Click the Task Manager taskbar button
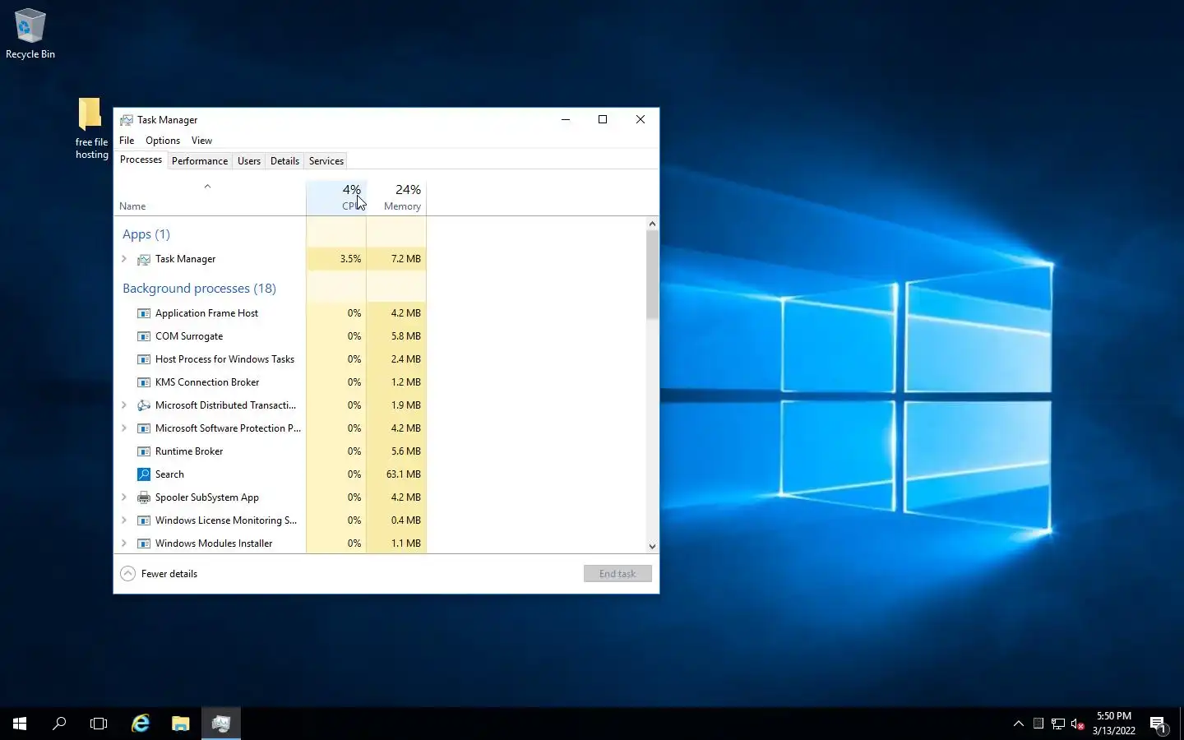Image resolution: width=1184 pixels, height=740 pixels. 220,724
